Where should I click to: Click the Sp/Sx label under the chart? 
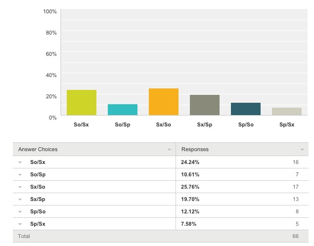point(287,124)
